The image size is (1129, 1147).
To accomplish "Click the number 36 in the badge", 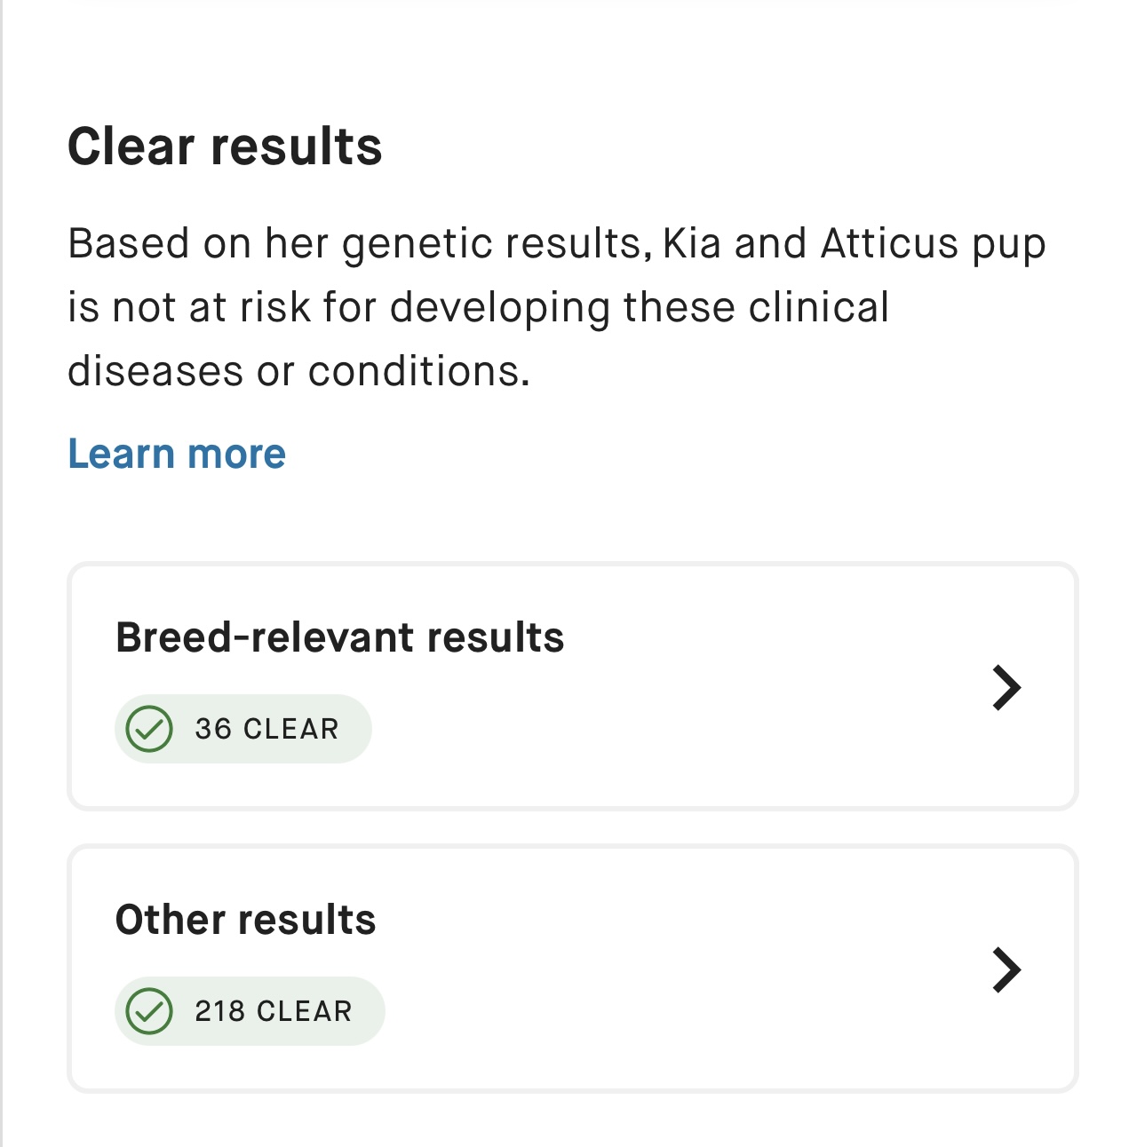I will click(213, 729).
